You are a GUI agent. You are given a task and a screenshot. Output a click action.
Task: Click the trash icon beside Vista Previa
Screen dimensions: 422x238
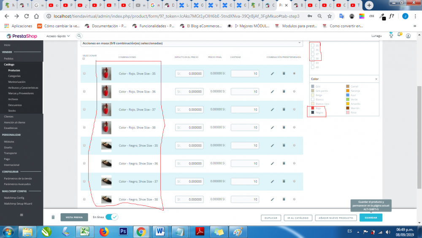[x=53, y=217]
